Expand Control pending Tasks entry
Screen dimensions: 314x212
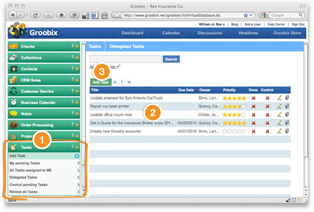click(x=78, y=185)
